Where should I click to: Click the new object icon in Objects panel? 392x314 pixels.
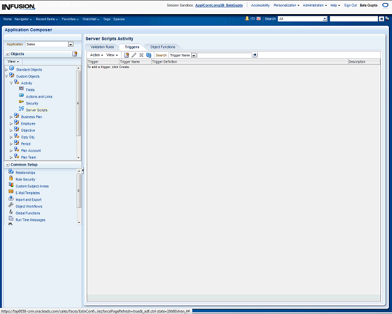[75, 54]
